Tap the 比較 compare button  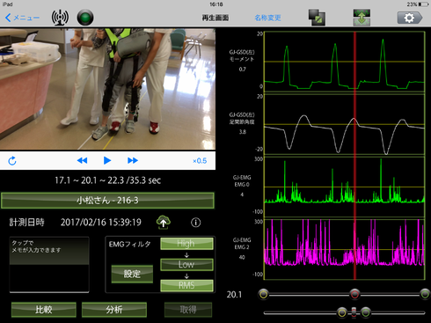44,310
